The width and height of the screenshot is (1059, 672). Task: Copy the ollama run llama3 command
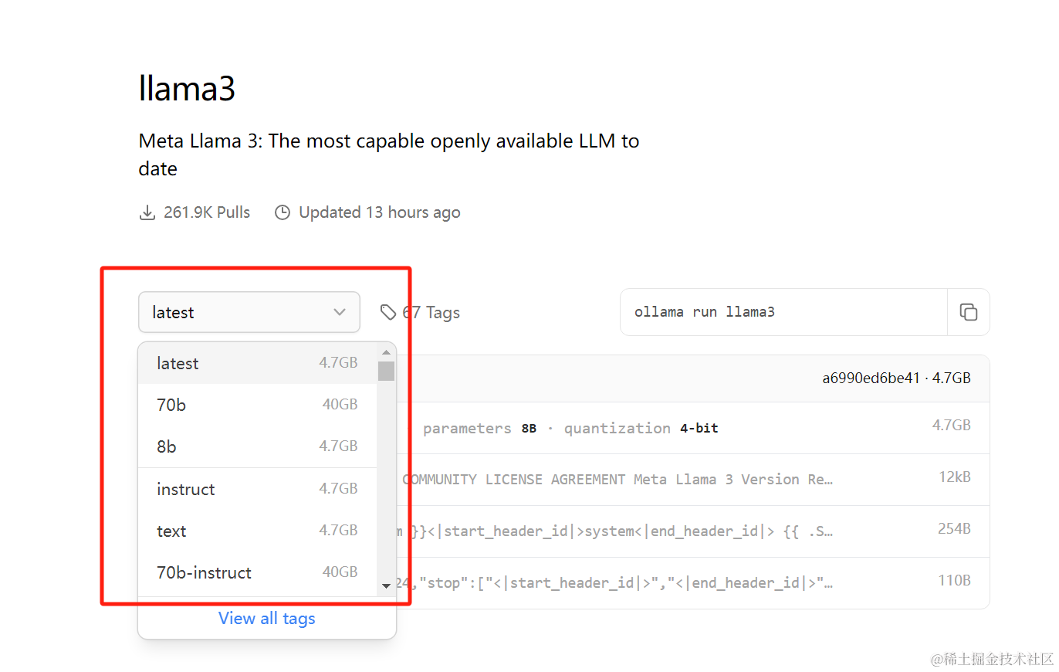pyautogui.click(x=968, y=312)
